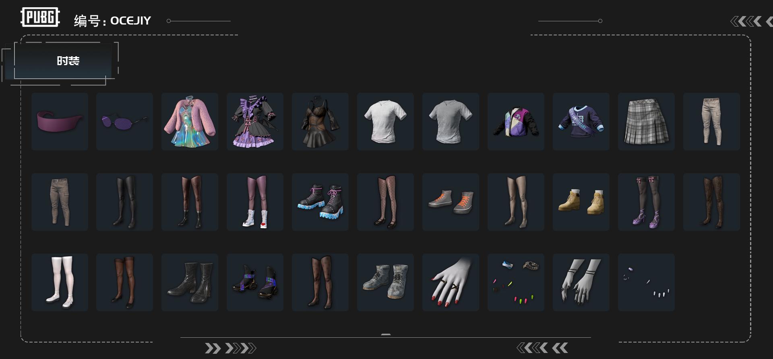Pick the black boots with blue soles
This screenshot has width=773, height=359.
pos(320,202)
